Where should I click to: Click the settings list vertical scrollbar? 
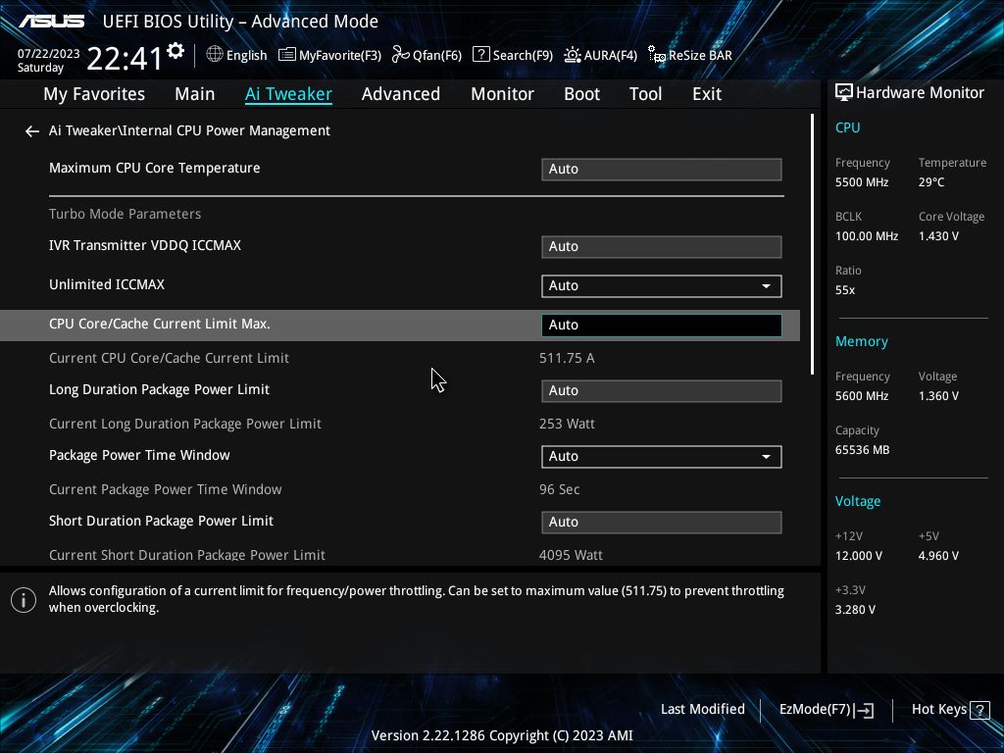click(x=812, y=244)
